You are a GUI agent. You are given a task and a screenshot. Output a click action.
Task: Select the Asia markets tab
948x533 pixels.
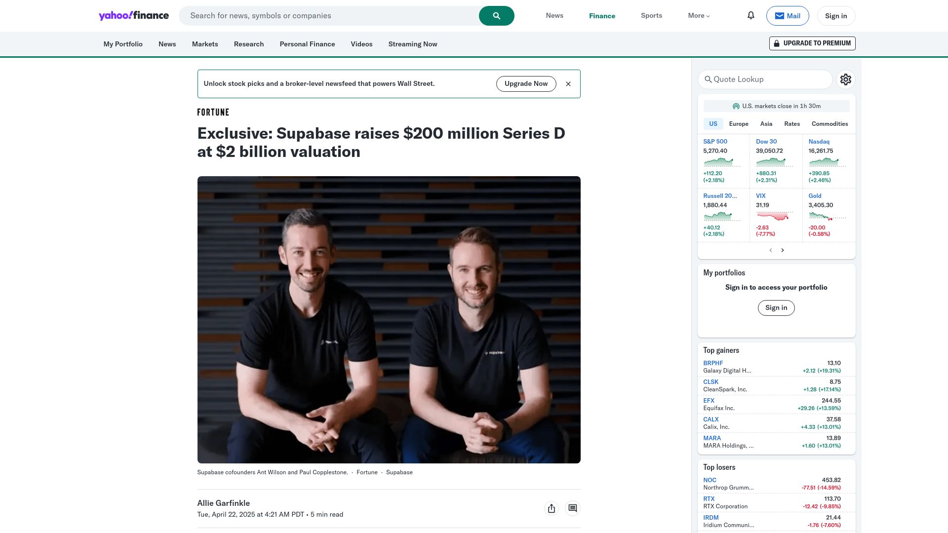pyautogui.click(x=766, y=124)
